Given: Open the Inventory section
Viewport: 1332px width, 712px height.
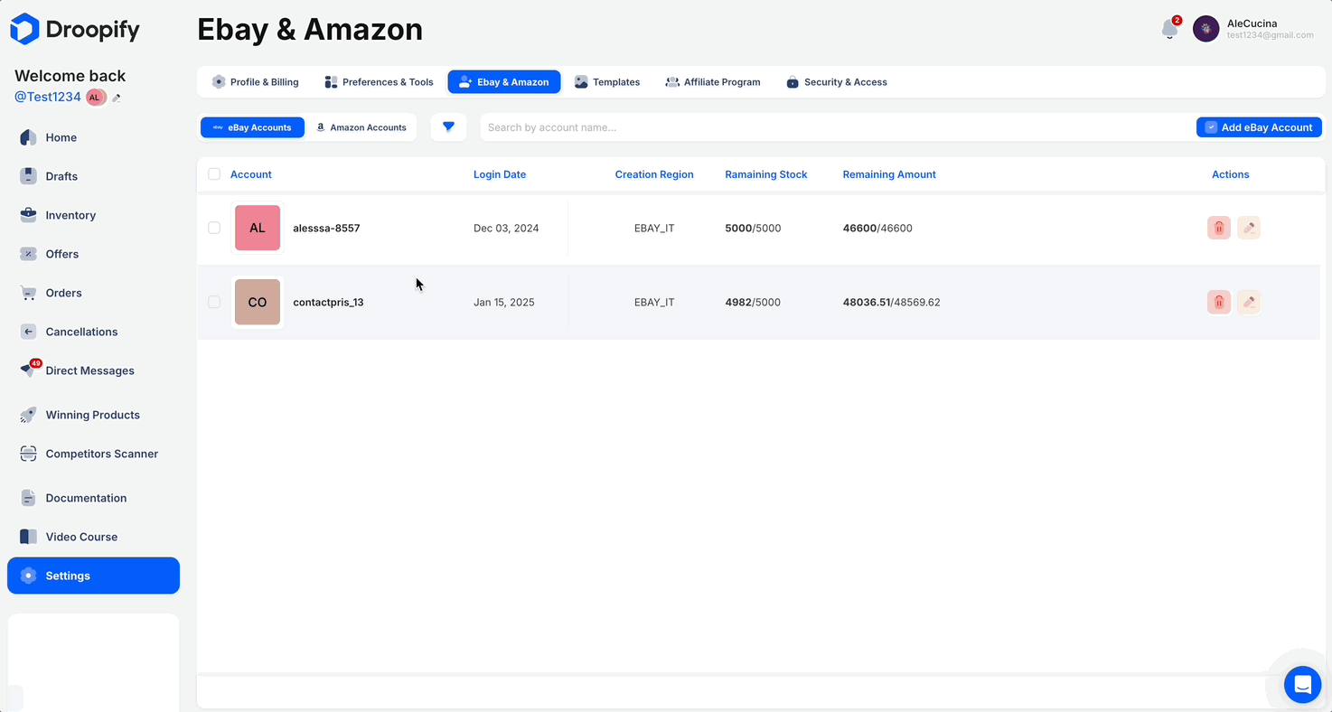Looking at the screenshot, I should coord(93,215).
